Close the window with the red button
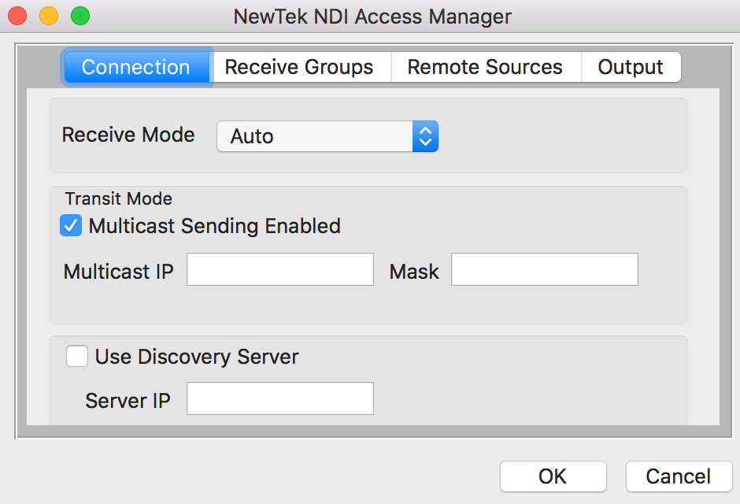 pos(17,16)
